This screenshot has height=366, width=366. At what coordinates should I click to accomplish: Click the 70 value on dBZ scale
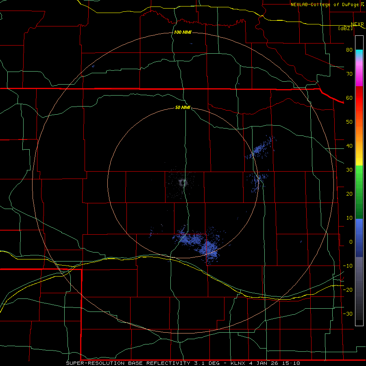point(349,74)
